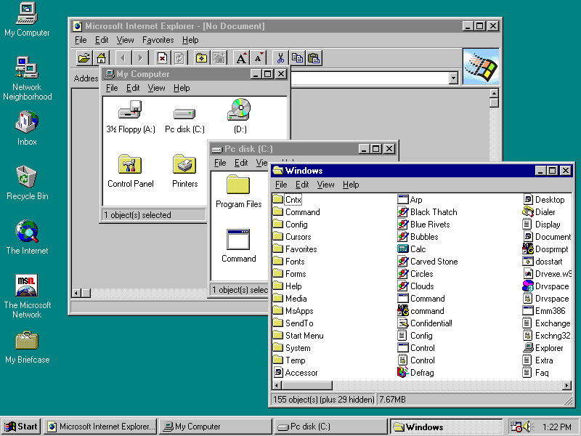581x436 pixels.
Task: Select the SendTo folder
Action: pos(293,323)
